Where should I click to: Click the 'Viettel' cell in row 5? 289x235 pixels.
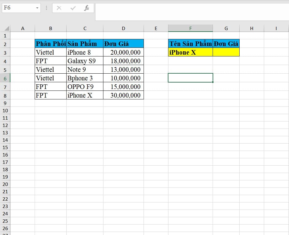(x=51, y=69)
